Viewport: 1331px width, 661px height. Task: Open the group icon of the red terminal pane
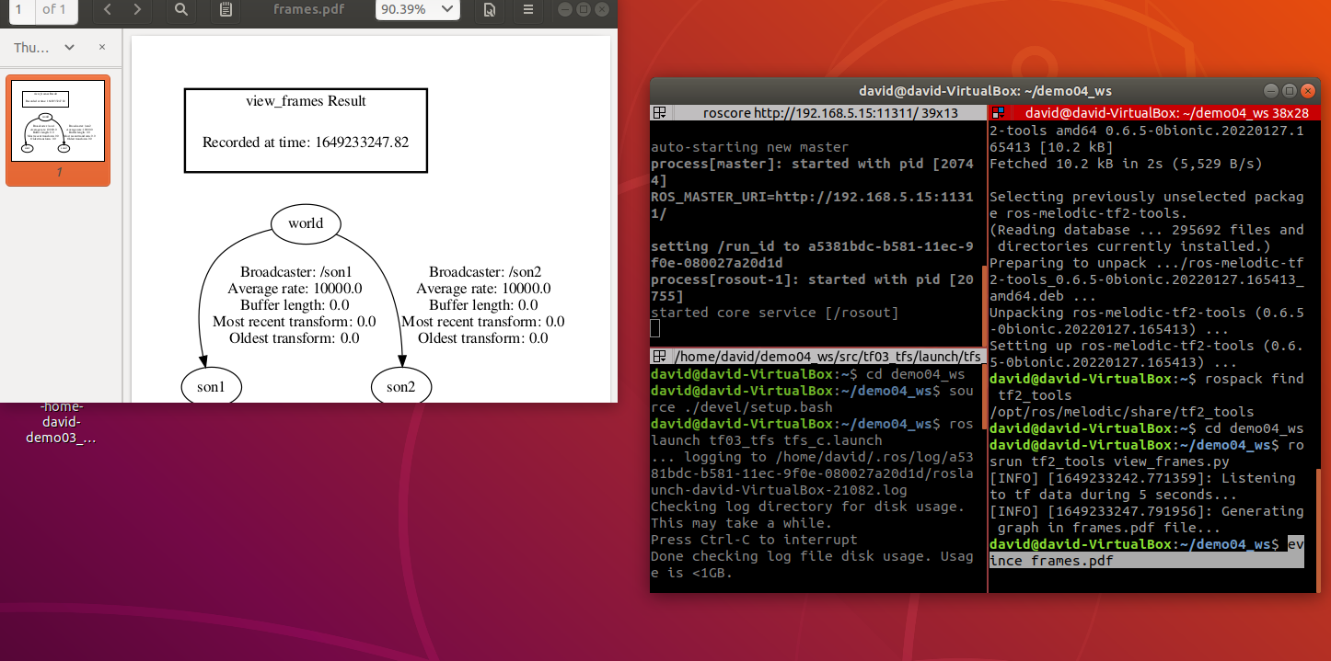point(997,113)
